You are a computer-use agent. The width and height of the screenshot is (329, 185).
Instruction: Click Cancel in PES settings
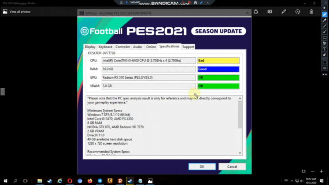coord(232,167)
